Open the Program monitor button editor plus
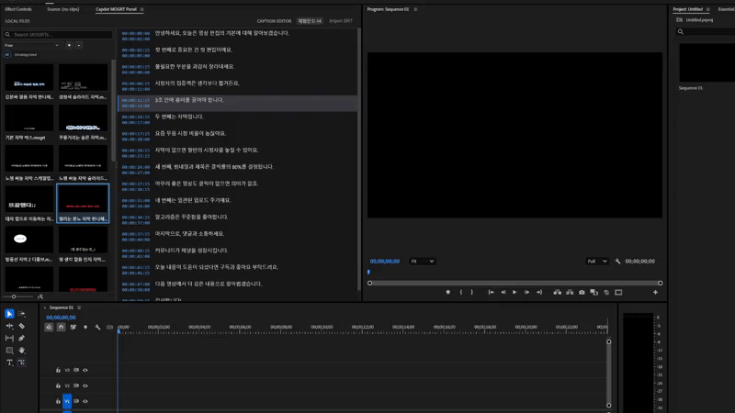Viewport: 735px width, 413px height. 655,293
